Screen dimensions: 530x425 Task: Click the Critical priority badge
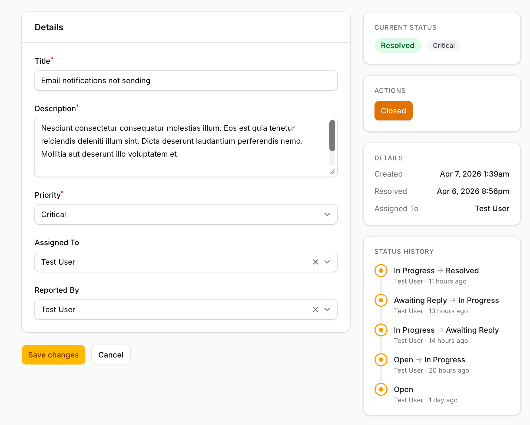pyautogui.click(x=443, y=45)
